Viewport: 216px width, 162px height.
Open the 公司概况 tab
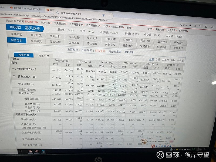(128, 40)
